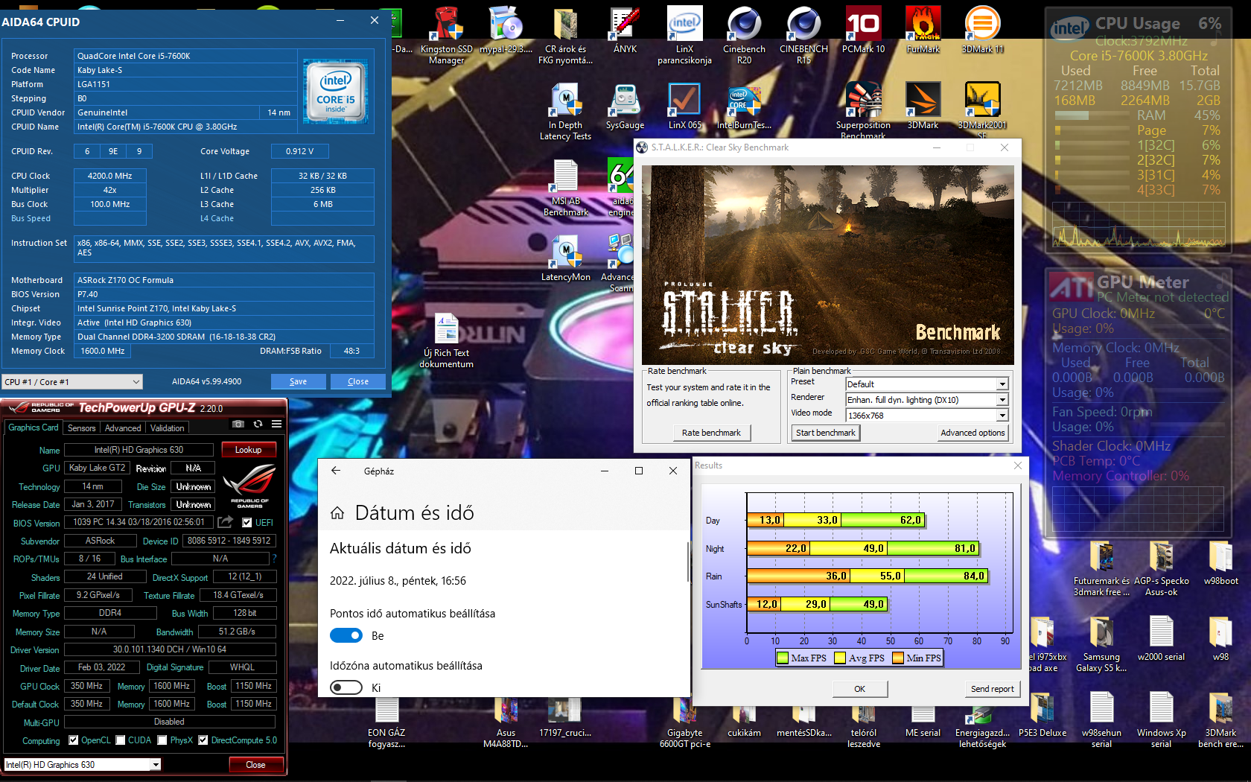The height and width of the screenshot is (782, 1251).
Task: Click Bus Interface question mark in GPU-Z
Action: point(274,559)
